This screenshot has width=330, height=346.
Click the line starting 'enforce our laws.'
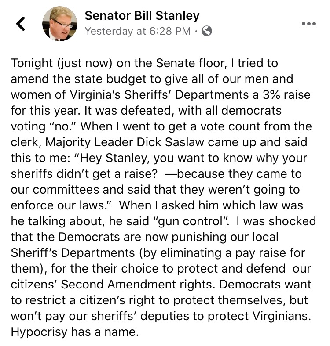(157, 205)
